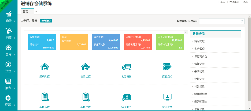The height and width of the screenshot is (111, 251).
Task: Open 意见反馈 feedback monitor icon
Action: coord(167,97)
